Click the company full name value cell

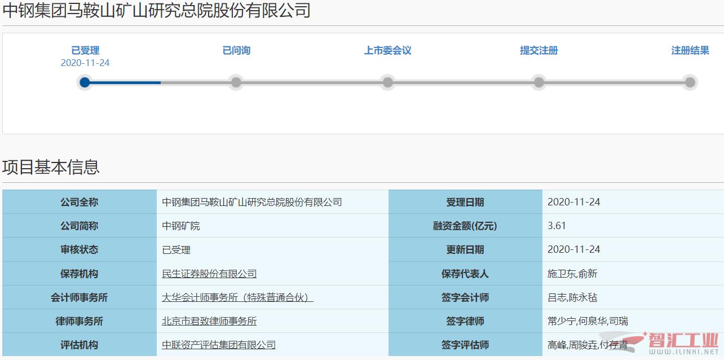[272, 202]
